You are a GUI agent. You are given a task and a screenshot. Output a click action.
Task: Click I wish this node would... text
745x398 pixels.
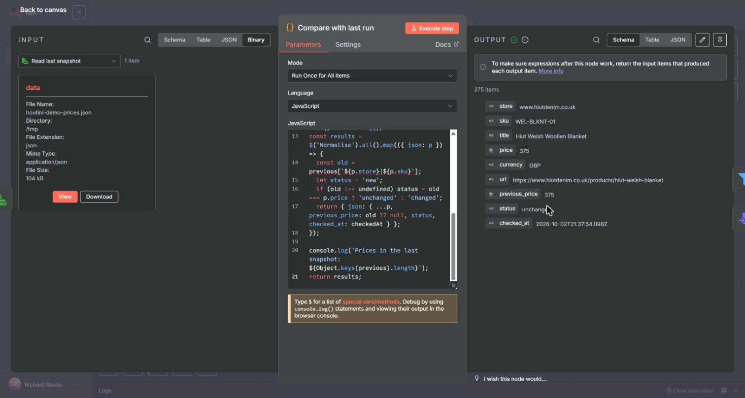[x=515, y=379]
